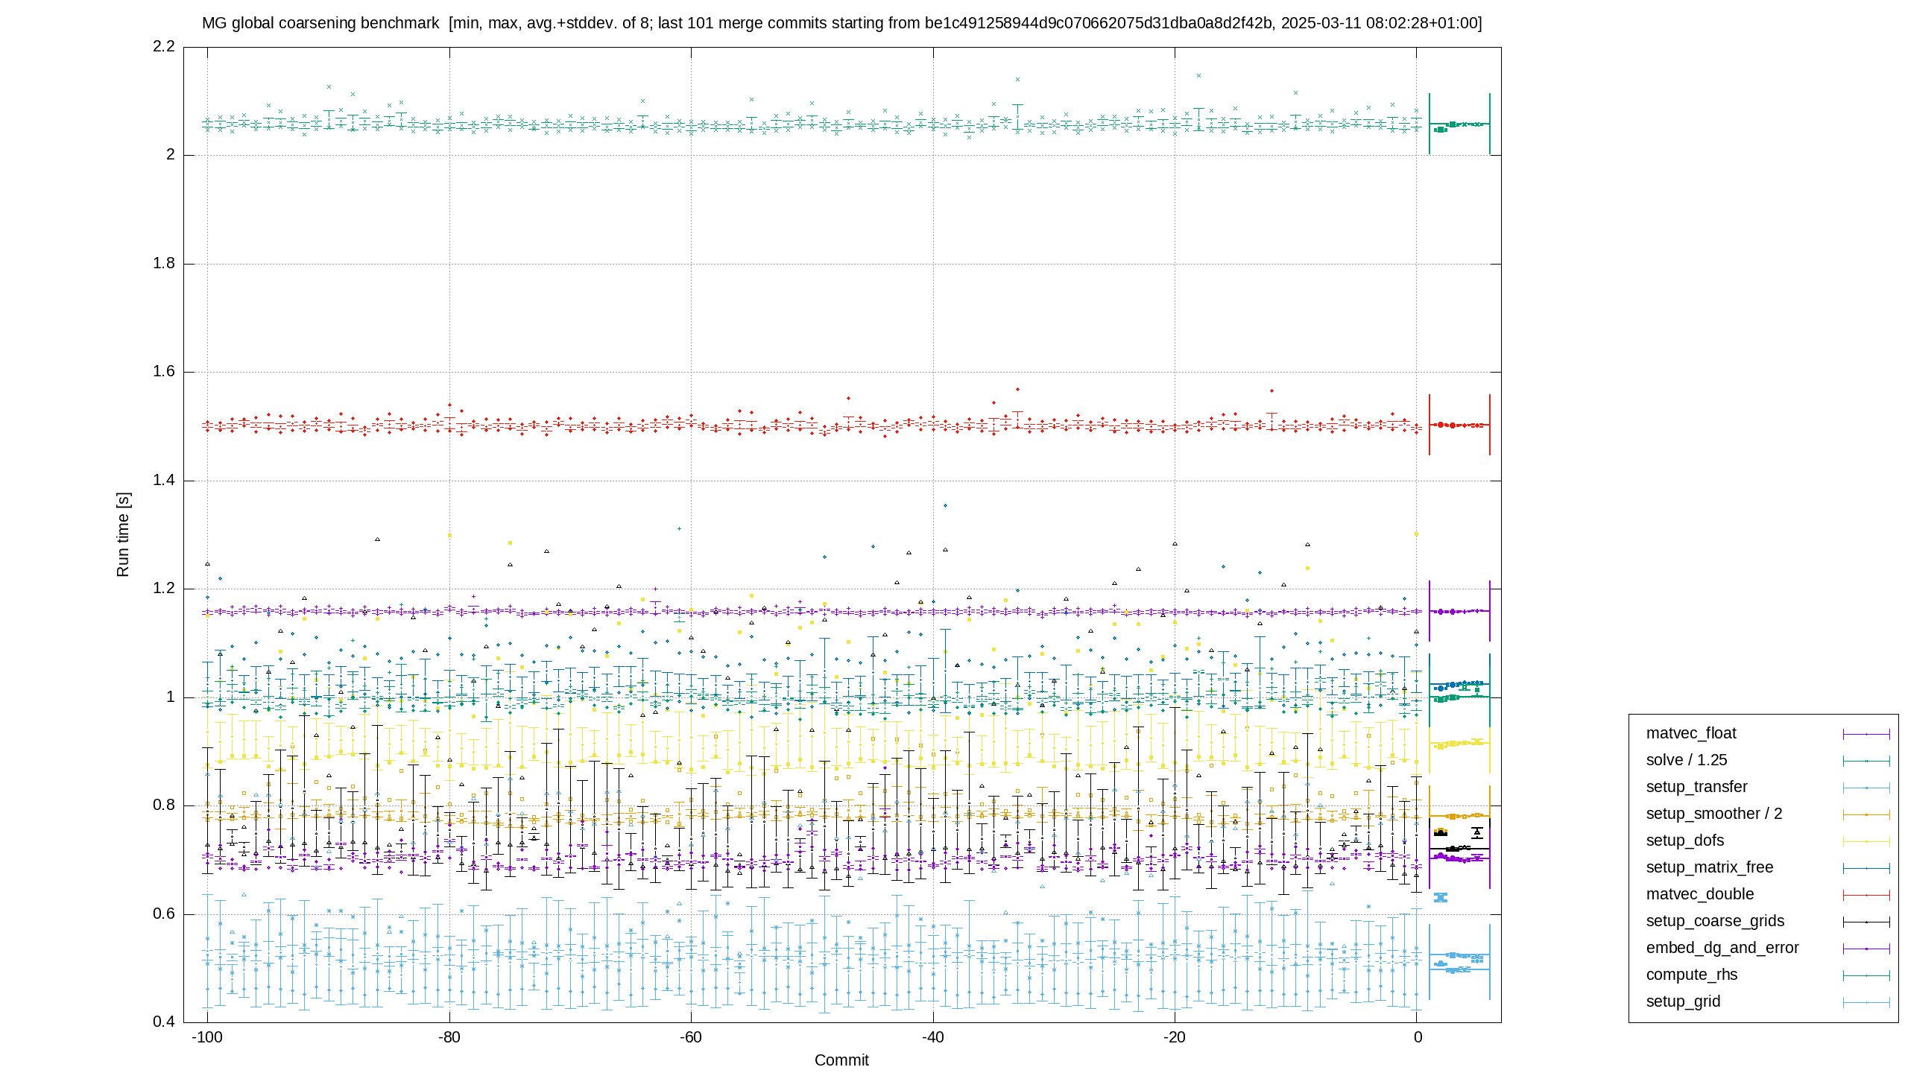Select the solve / 1.25 legend label

(x=1687, y=760)
